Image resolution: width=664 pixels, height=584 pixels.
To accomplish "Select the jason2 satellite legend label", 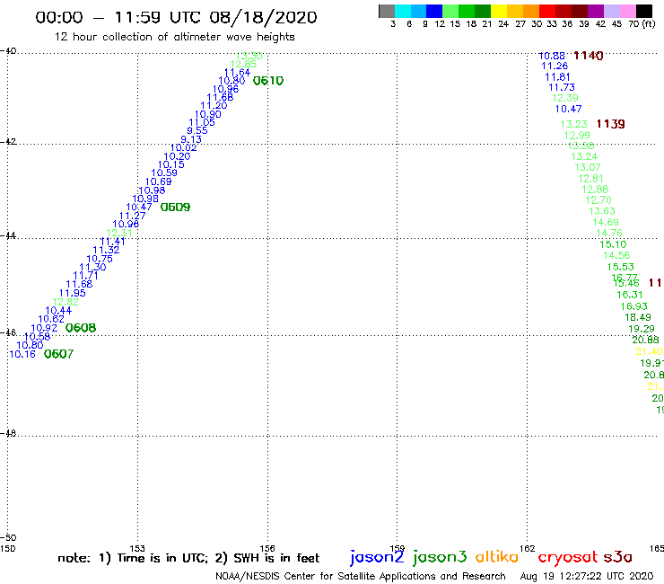I will [x=377, y=557].
